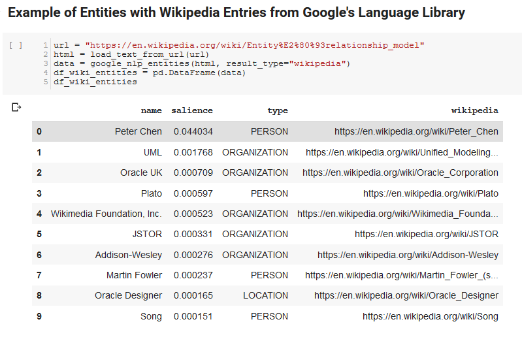Click the wikipedia column header
This screenshot has width=522, height=343.
point(475,110)
